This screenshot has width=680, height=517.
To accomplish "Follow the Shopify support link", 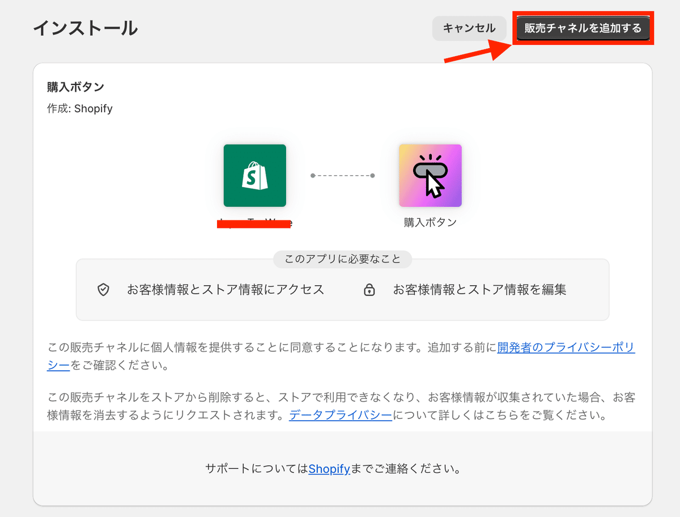I will click(x=329, y=469).
